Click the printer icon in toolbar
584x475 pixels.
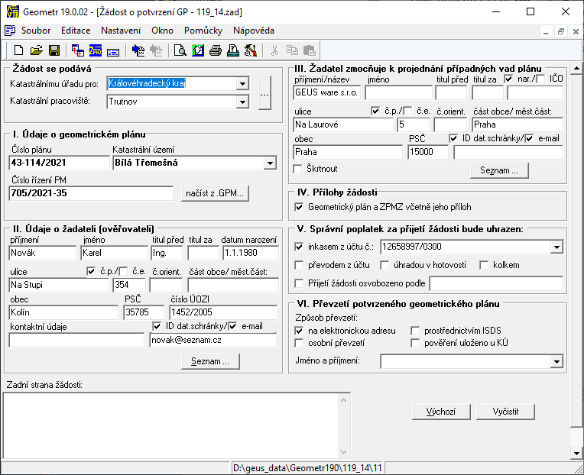click(216, 51)
